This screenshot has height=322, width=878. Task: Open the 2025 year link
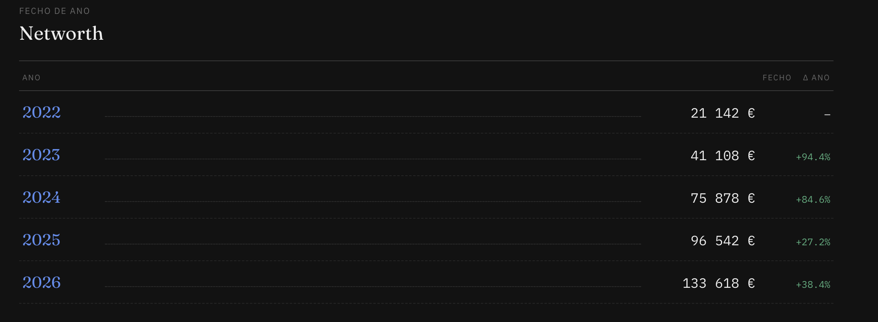click(x=41, y=240)
